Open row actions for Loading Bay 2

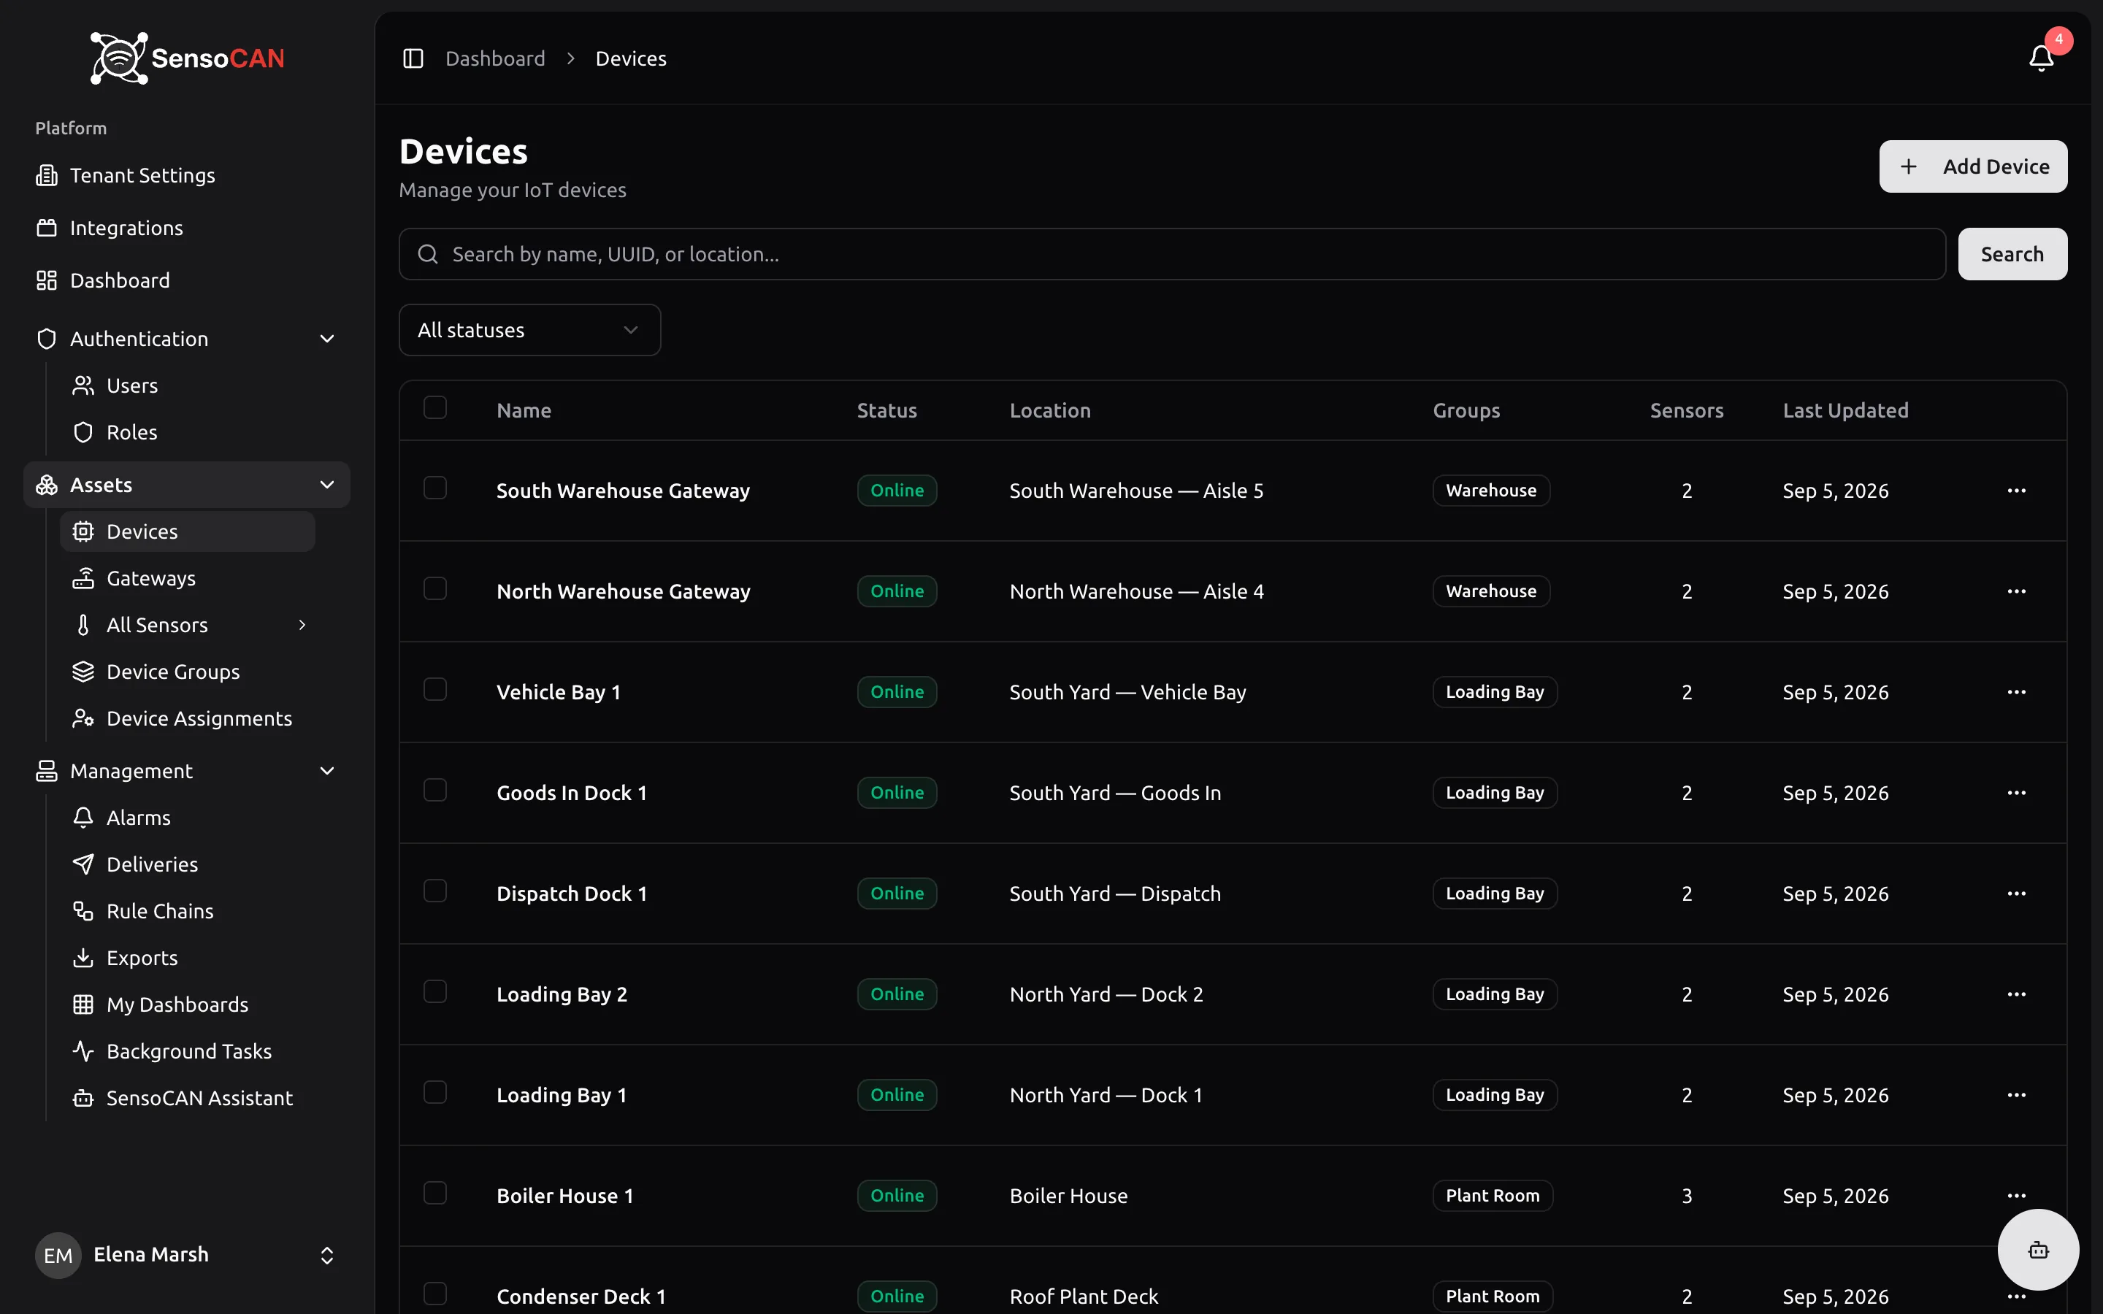[x=2016, y=995]
